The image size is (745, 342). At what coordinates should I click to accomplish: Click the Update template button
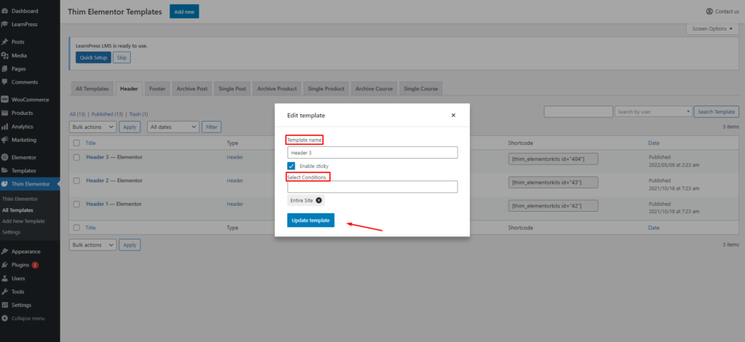tap(311, 220)
